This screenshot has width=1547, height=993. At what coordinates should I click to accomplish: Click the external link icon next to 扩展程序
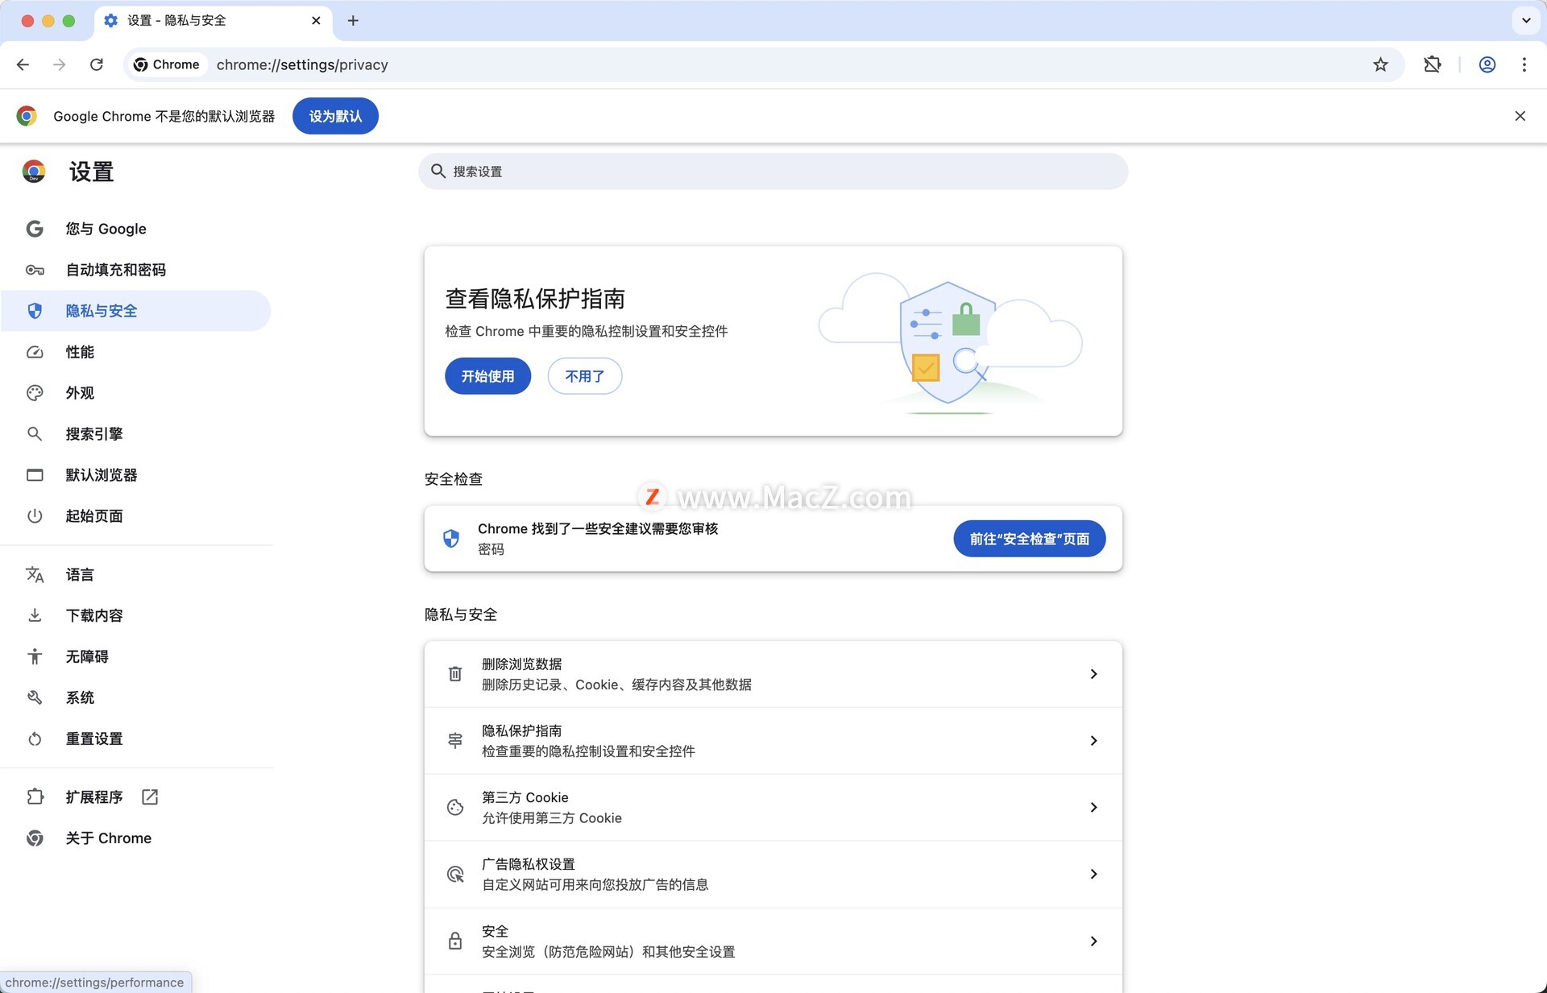coord(150,796)
